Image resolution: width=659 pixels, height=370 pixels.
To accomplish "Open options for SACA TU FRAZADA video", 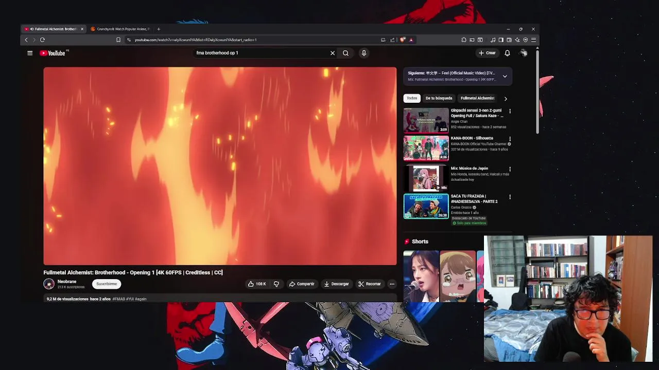I will (x=510, y=197).
